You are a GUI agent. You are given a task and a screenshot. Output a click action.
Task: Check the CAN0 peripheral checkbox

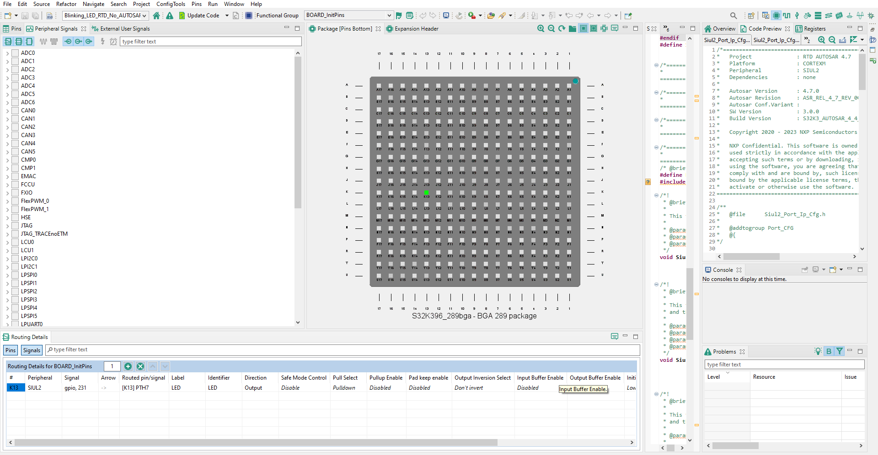15,111
